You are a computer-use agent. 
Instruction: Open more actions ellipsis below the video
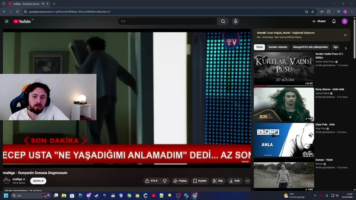click(x=248, y=181)
